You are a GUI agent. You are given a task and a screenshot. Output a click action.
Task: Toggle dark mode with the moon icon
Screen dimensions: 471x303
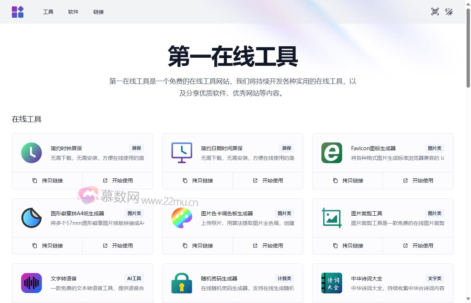[x=449, y=11]
